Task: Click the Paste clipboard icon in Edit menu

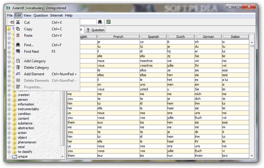Action: pyautogui.click(x=18, y=35)
